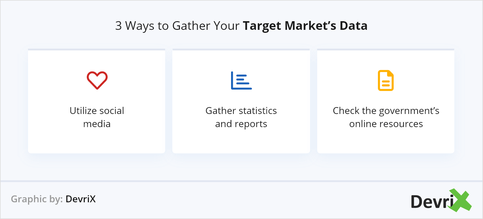
Task: Select the "Gather statistics" text line
Action: click(241, 111)
